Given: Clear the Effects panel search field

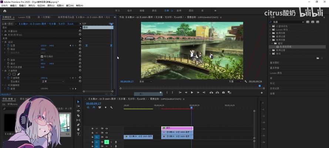Looking at the screenshot, I should tap(303, 22).
